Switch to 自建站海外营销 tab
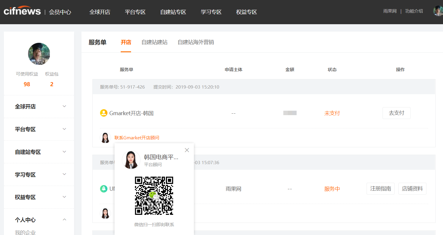443x235 pixels. [196, 42]
